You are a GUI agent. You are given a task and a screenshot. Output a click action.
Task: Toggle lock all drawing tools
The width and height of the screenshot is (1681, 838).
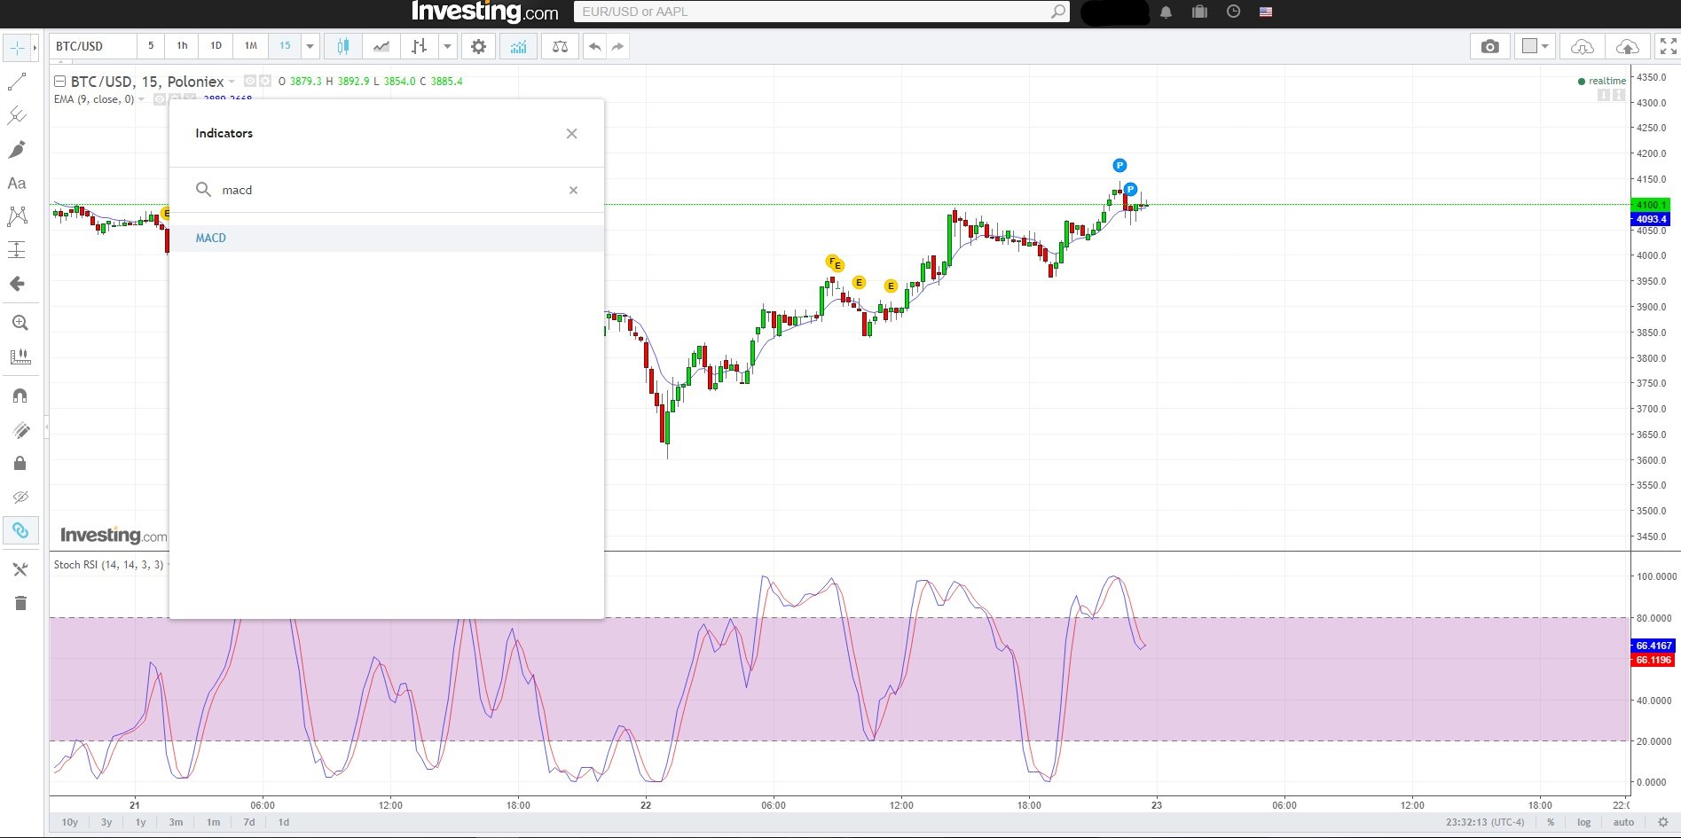20,463
